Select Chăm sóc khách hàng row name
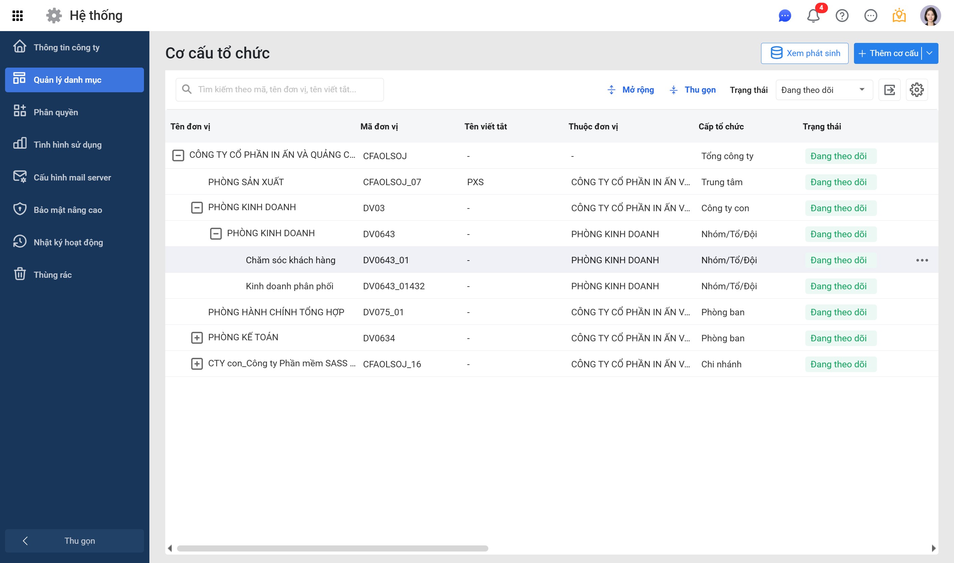 [x=291, y=260]
